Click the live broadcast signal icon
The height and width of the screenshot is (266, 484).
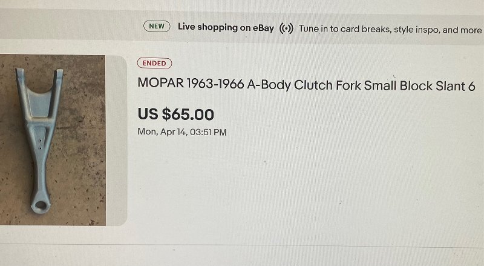[x=287, y=28]
